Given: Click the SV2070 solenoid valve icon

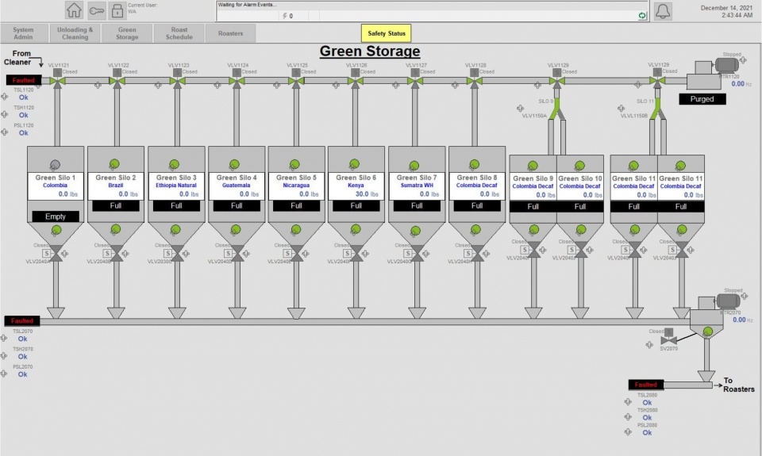Looking at the screenshot, I should pos(668,338).
